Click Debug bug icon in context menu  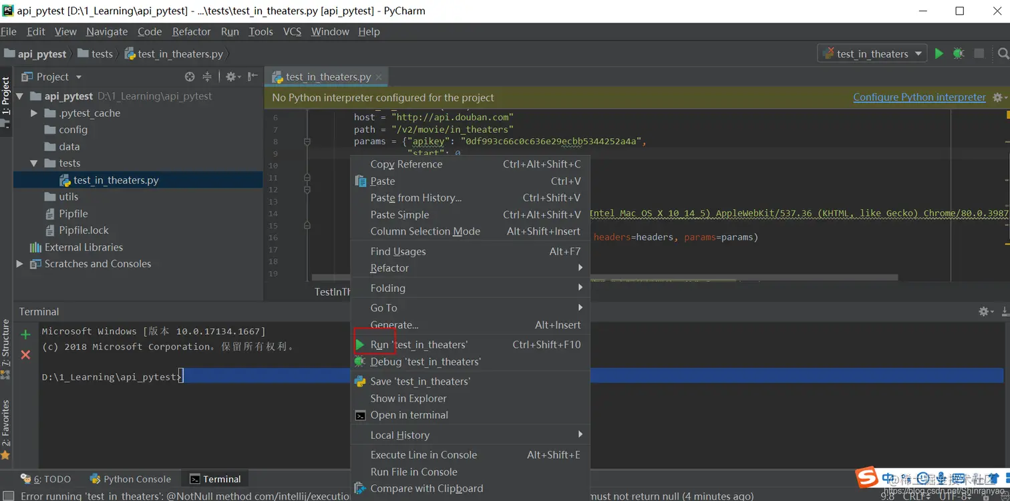[359, 361]
